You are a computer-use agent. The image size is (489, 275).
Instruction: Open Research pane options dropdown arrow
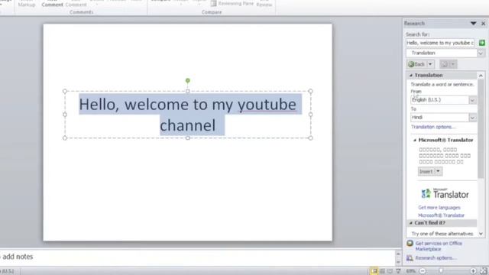point(473,24)
